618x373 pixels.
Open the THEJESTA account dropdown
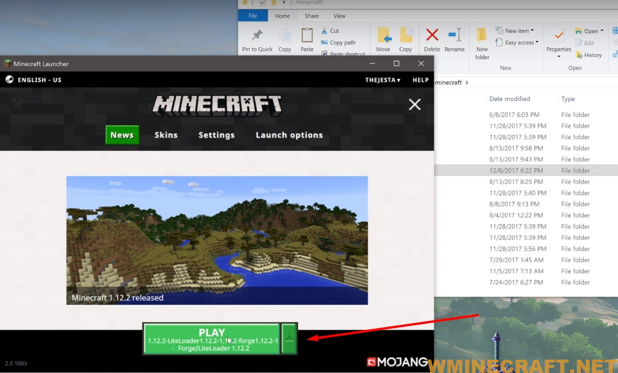coord(382,80)
